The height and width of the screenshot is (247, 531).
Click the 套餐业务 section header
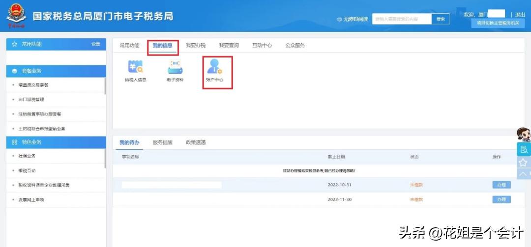tap(56, 71)
